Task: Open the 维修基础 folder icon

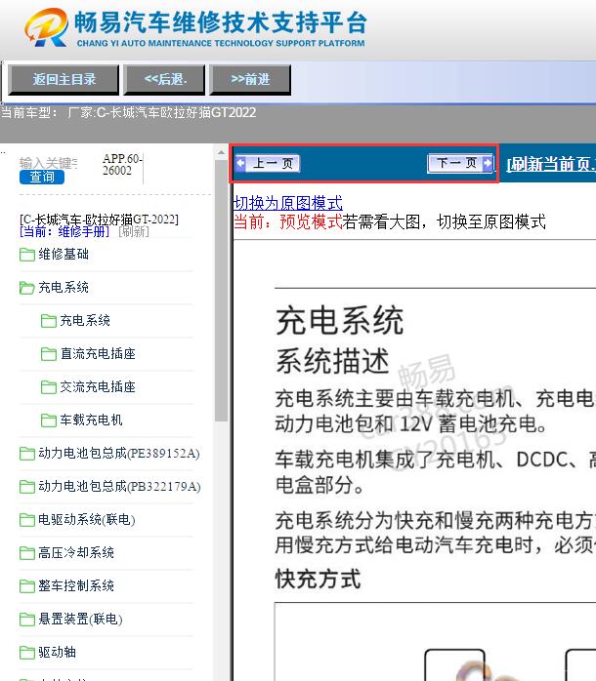Action: tap(27, 255)
